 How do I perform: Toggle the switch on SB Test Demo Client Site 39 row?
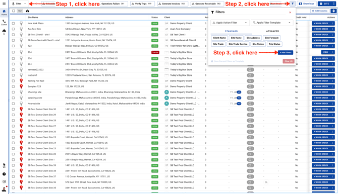pyautogui.click(x=250, y=165)
